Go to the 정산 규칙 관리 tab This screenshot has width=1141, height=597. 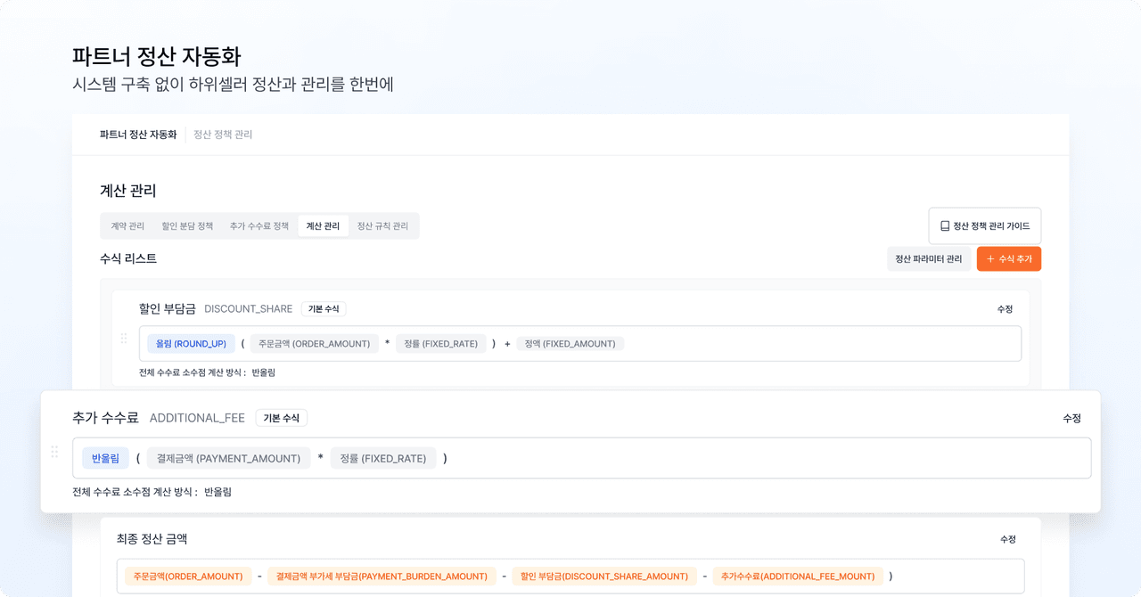382,226
